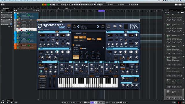Screen dimensions: 185x104
Task: Click the velocity curve display
Action: [x=136, y=80]
